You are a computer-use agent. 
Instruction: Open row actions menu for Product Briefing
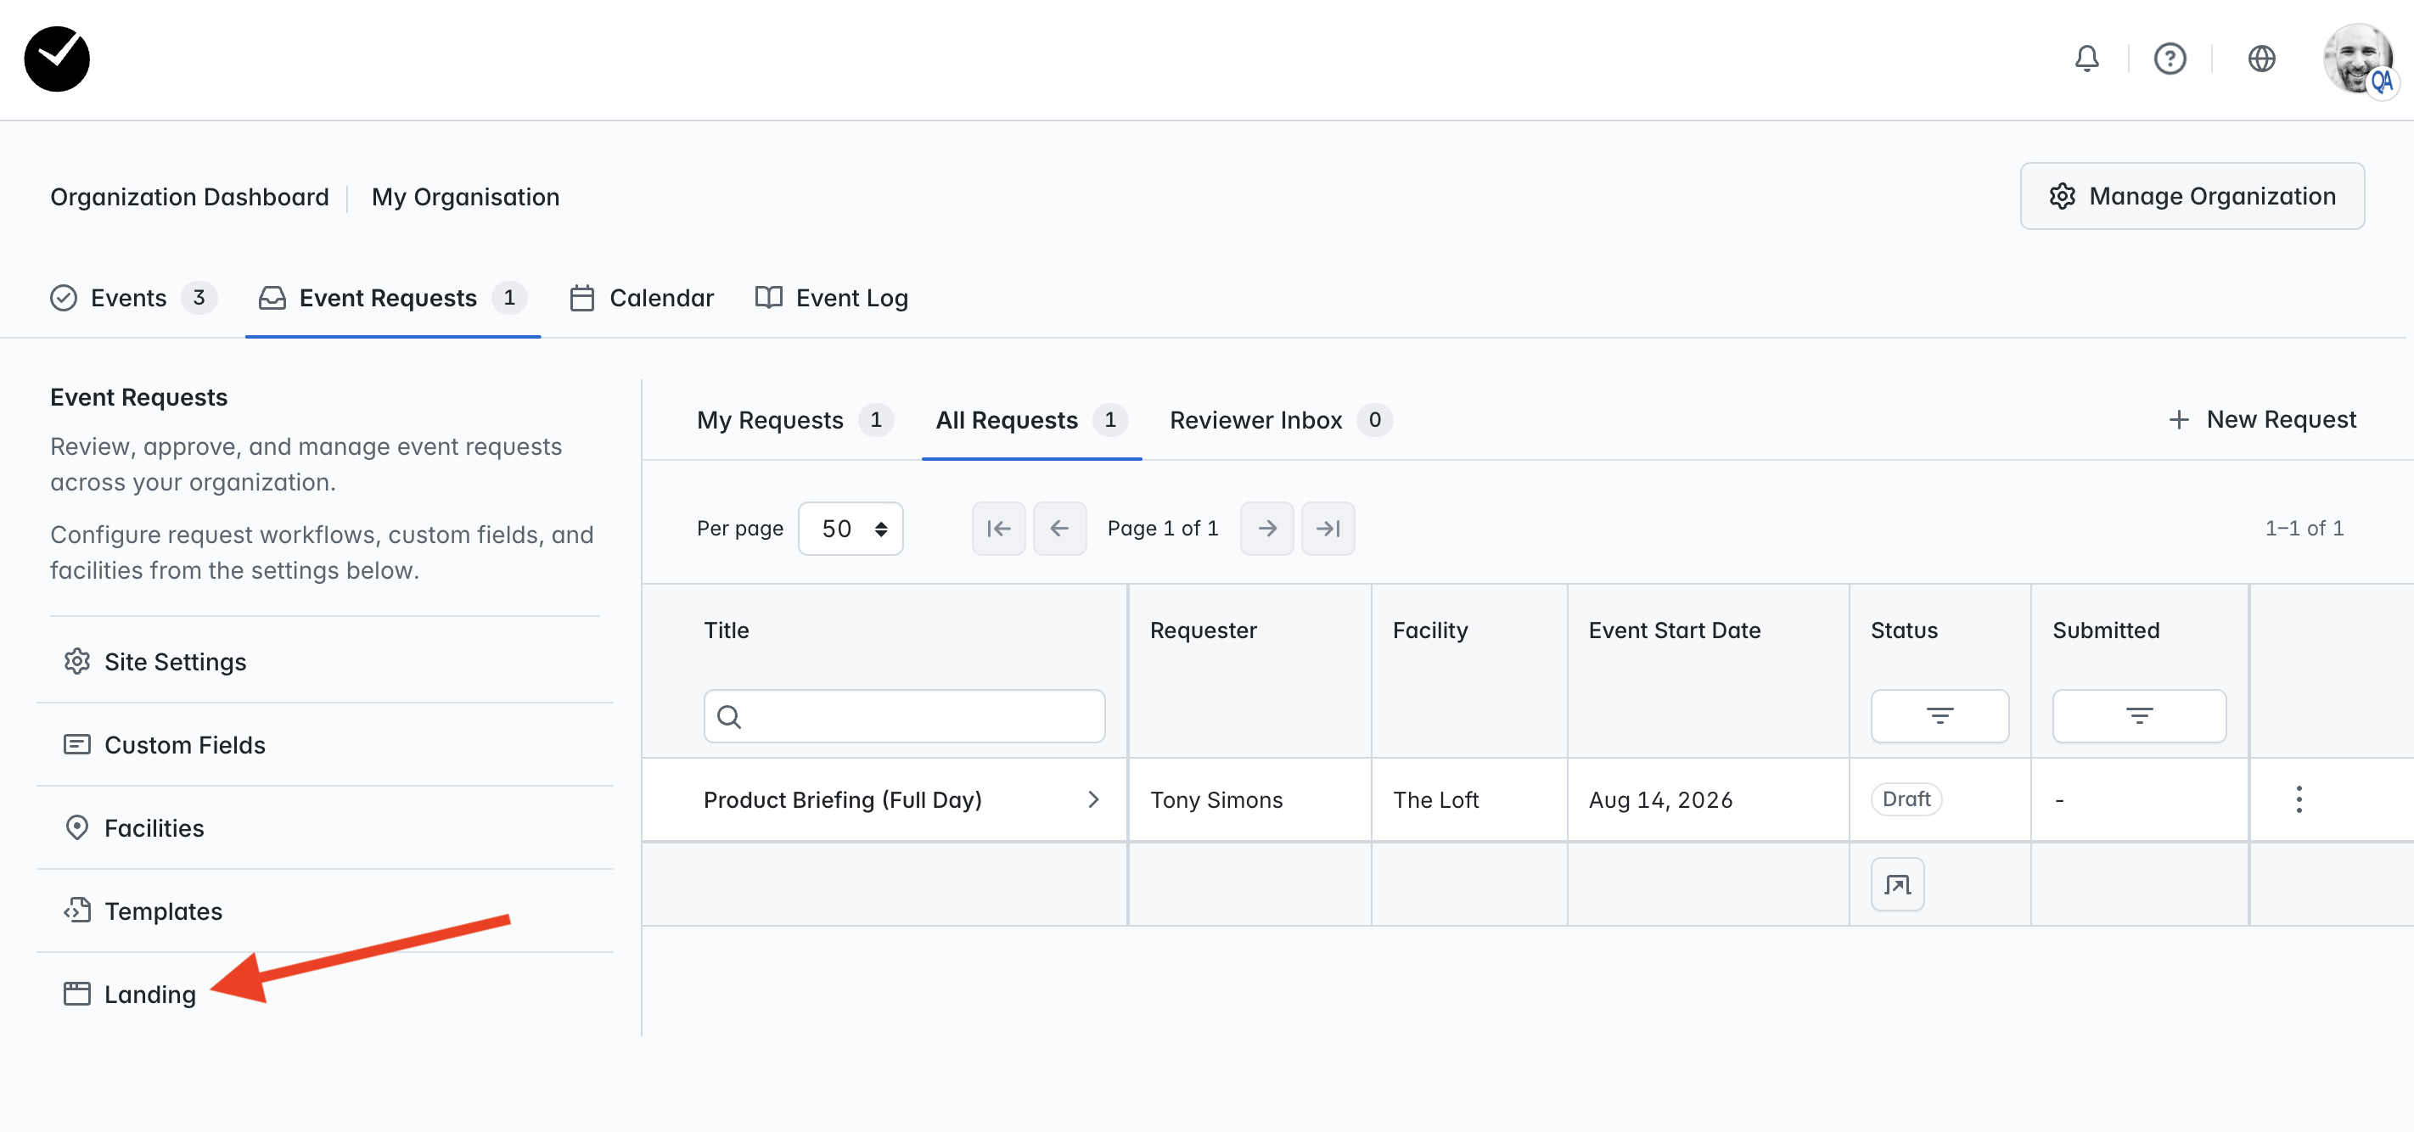coord(2298,799)
